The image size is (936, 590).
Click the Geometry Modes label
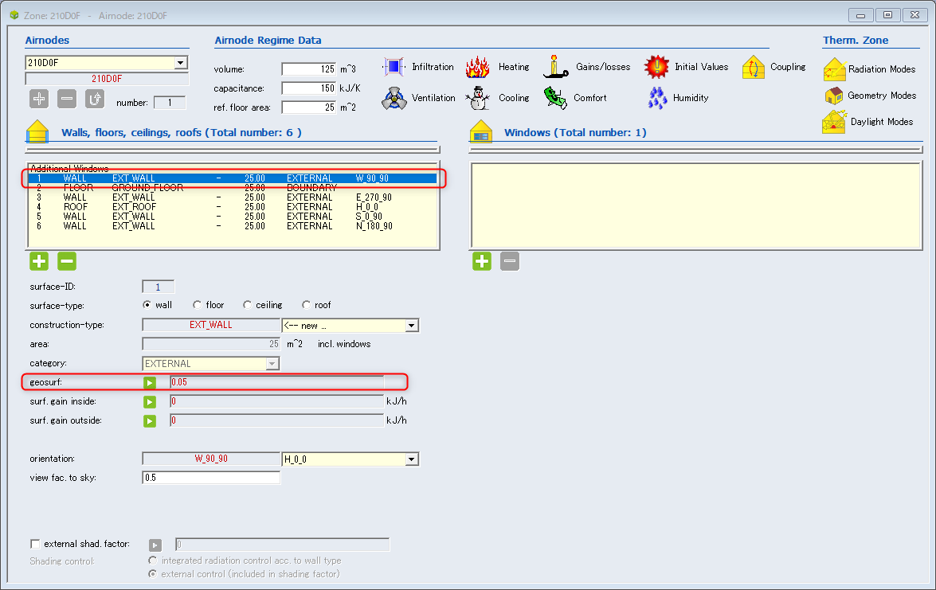pyautogui.click(x=882, y=96)
